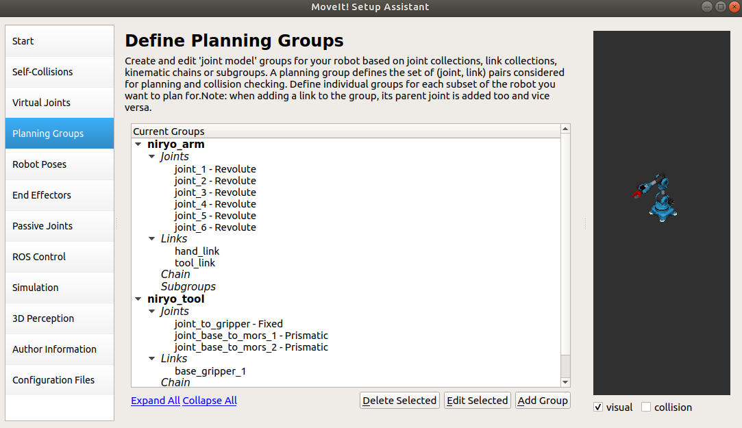The width and height of the screenshot is (742, 428).
Task: Maximize the Setup Assistant window
Action: 721,7
